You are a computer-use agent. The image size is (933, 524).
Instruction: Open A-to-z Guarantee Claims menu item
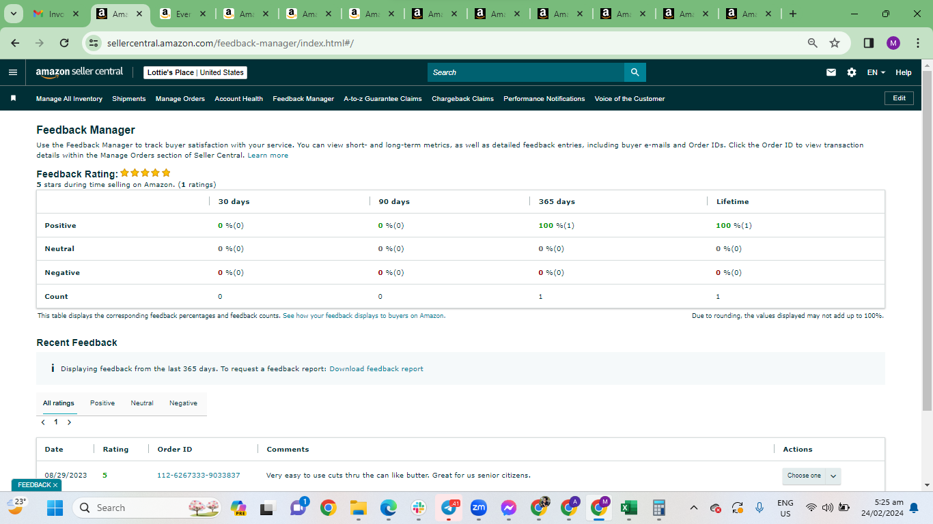coord(382,99)
